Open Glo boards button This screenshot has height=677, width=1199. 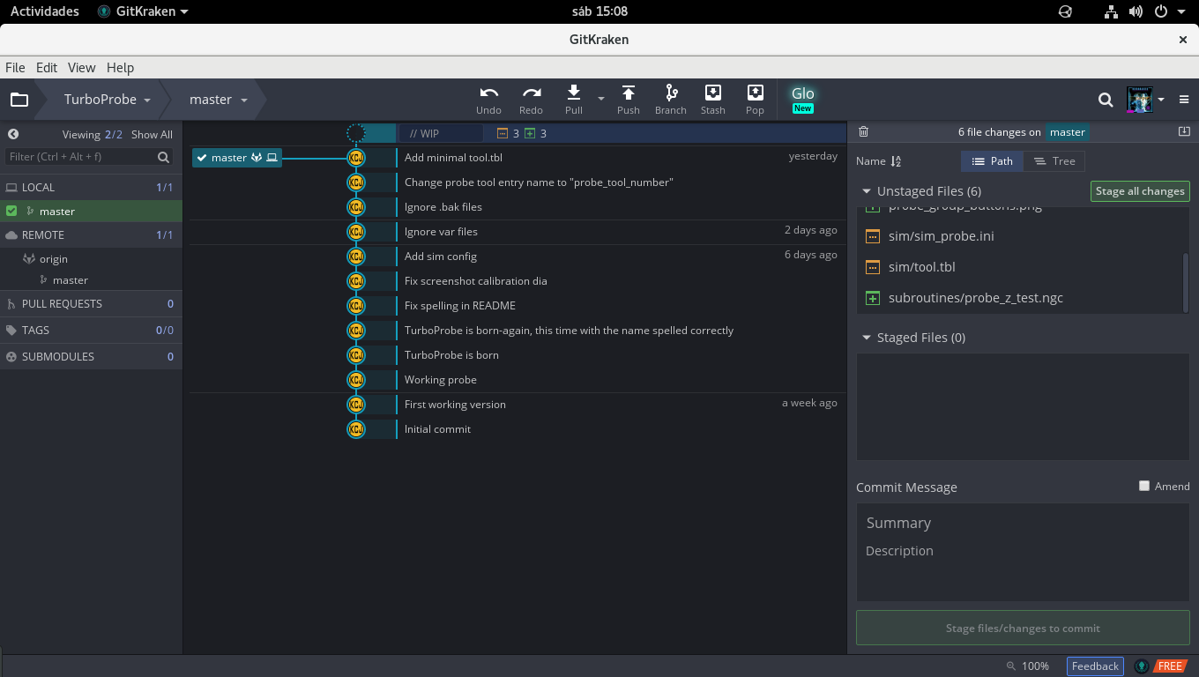click(x=802, y=99)
